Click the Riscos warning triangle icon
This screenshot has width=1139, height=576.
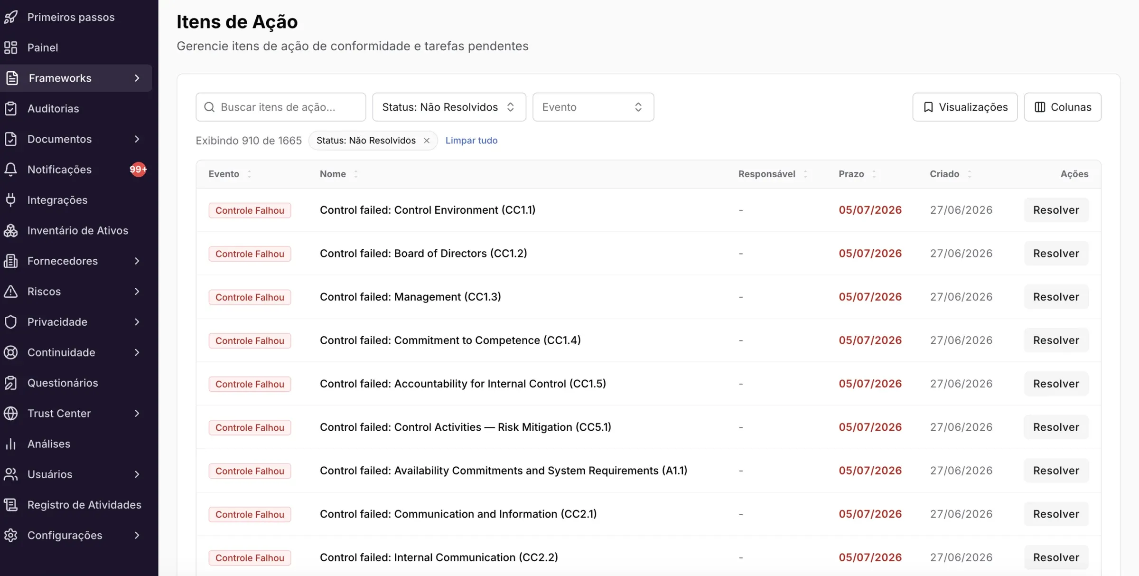[11, 291]
